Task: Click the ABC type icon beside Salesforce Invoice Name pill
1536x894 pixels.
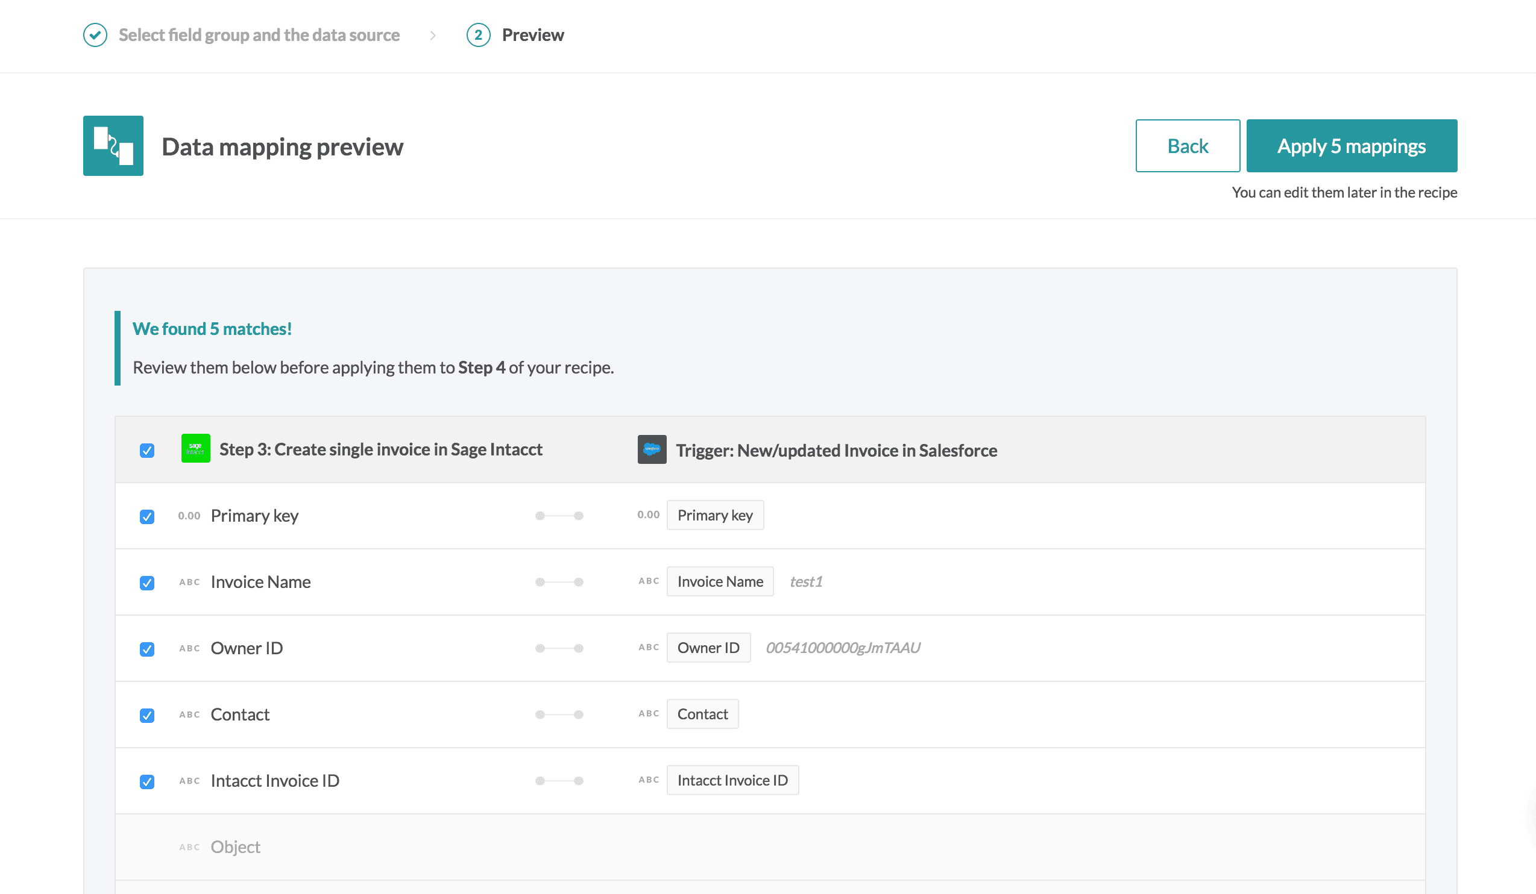Action: pyautogui.click(x=649, y=581)
